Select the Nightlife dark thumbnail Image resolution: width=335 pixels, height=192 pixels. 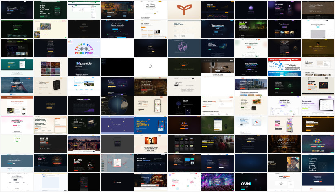(x=51, y=144)
